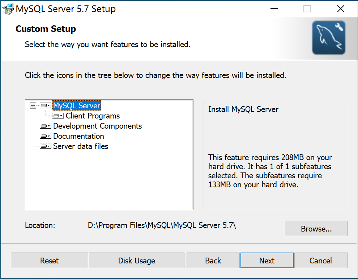Open Development Components install options icon
This screenshot has width=358, height=279.
[x=43, y=126]
